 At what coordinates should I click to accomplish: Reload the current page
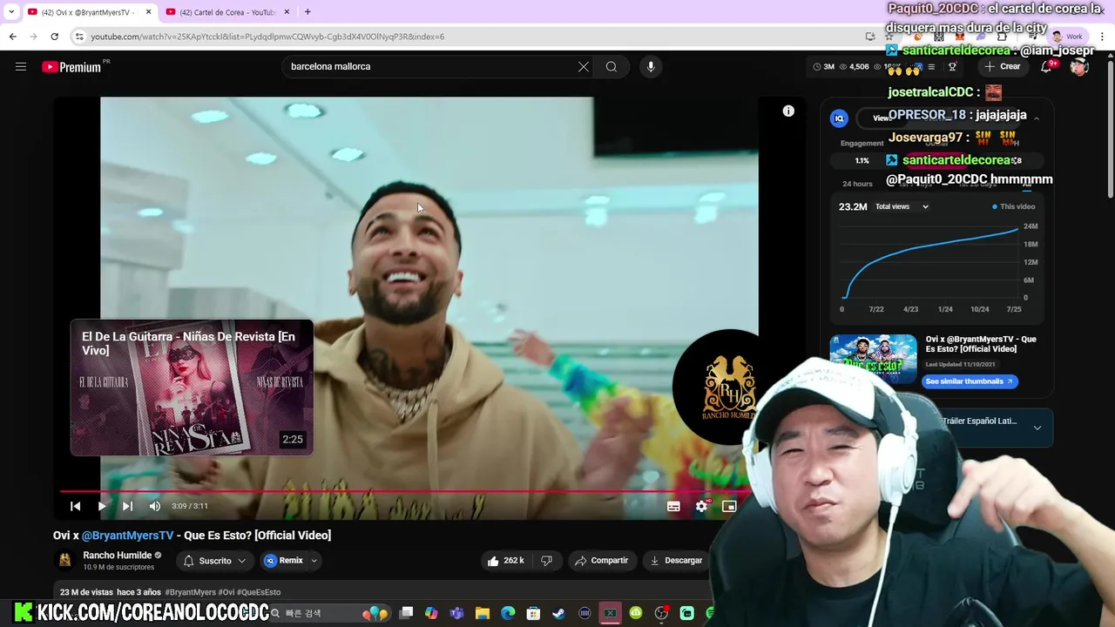click(54, 37)
